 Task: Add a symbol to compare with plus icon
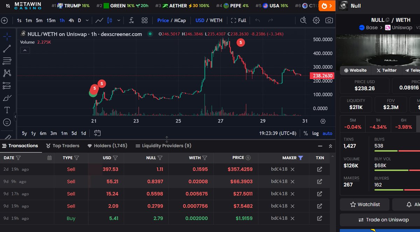[4, 20]
